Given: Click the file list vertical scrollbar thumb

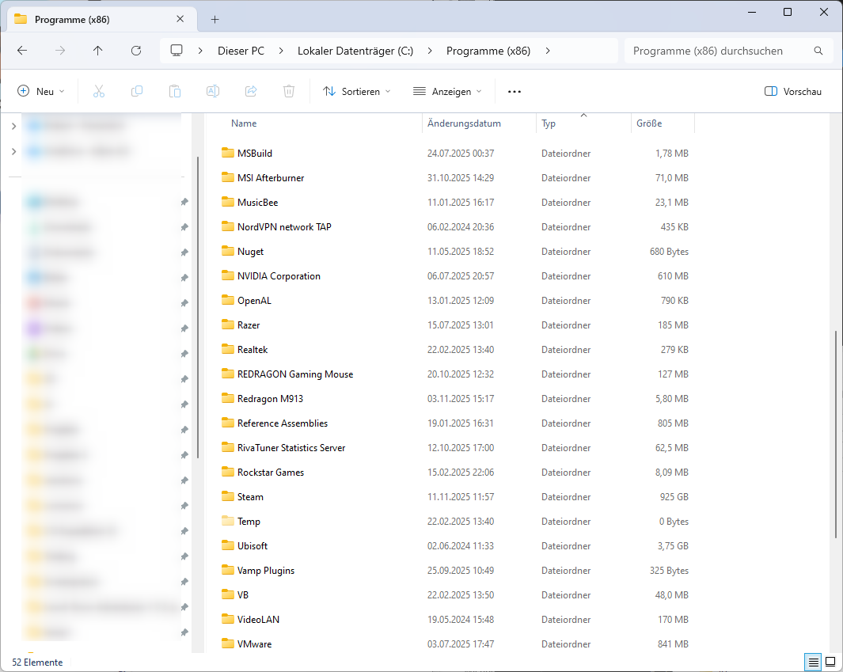Looking at the screenshot, I should coord(835,434).
